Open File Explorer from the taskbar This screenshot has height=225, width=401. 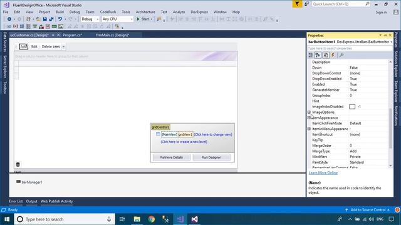pyautogui.click(x=137, y=219)
